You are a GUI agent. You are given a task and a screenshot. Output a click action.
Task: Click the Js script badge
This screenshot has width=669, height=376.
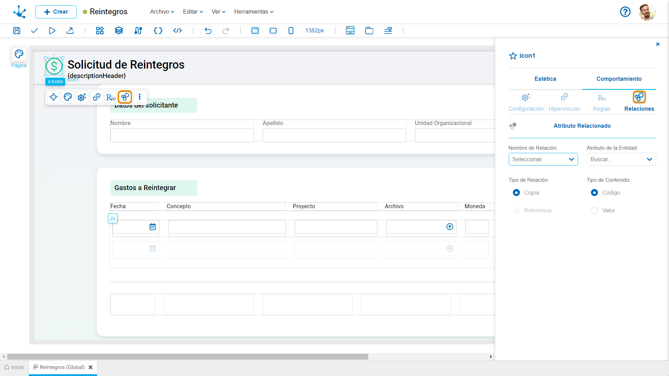coord(113,218)
